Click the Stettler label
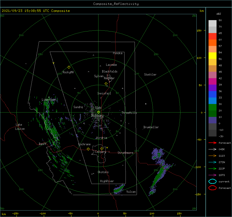 pyautogui.click(x=150, y=75)
